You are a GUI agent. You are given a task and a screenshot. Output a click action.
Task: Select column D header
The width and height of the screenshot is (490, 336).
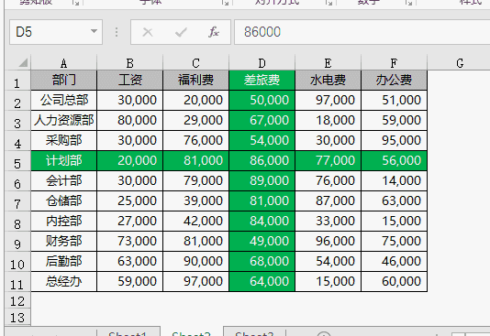262,63
